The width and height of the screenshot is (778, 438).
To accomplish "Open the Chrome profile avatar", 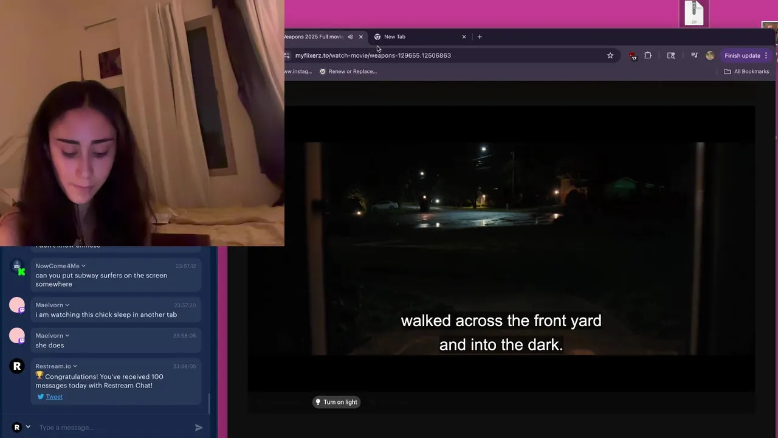I will point(710,55).
